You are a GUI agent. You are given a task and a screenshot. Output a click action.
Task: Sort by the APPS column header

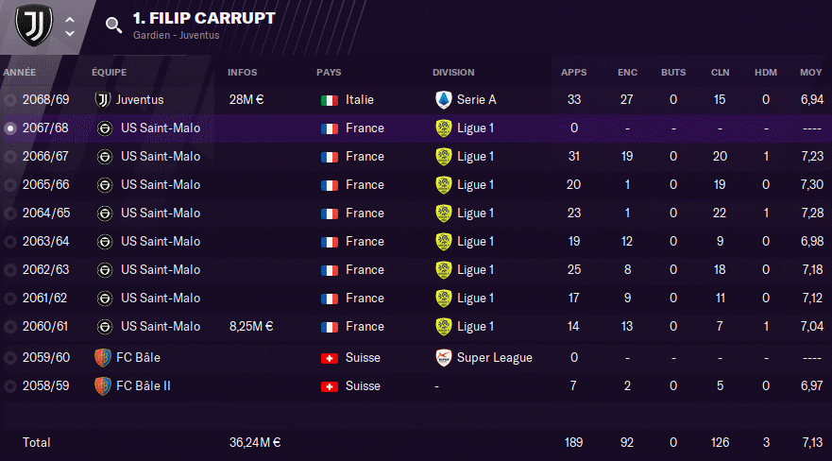click(573, 72)
